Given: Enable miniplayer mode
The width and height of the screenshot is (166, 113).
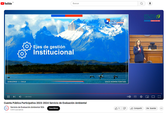Looking at the screenshot, I should pos(147,97).
